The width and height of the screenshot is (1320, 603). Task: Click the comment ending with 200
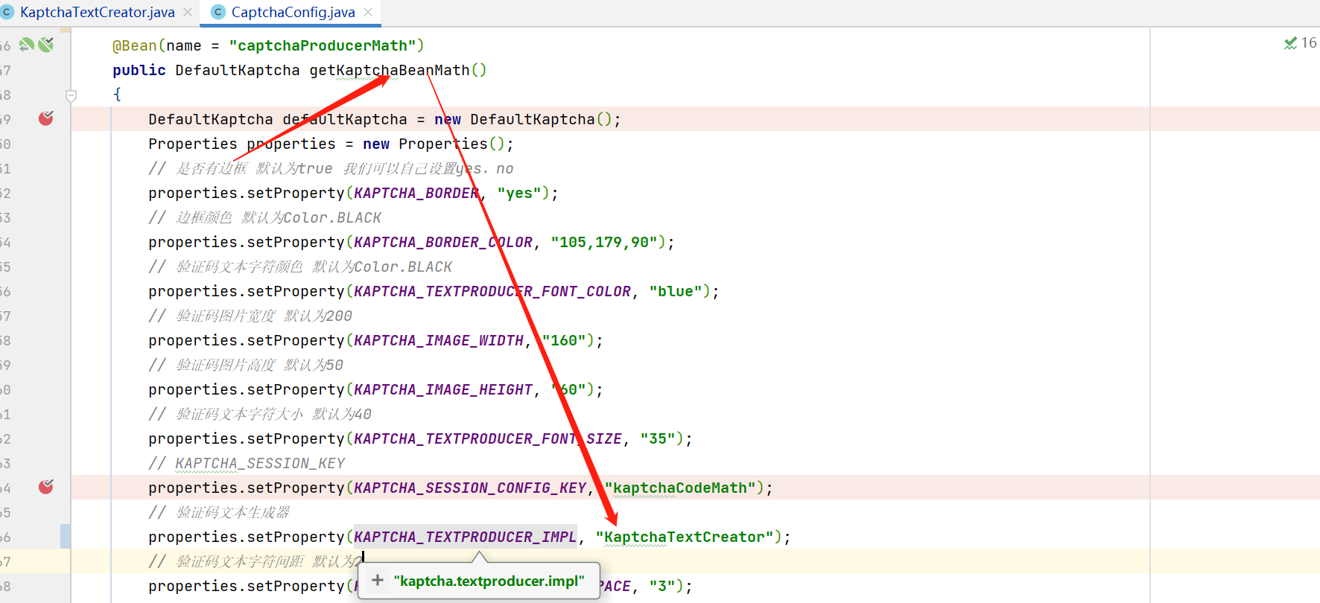pos(250,316)
